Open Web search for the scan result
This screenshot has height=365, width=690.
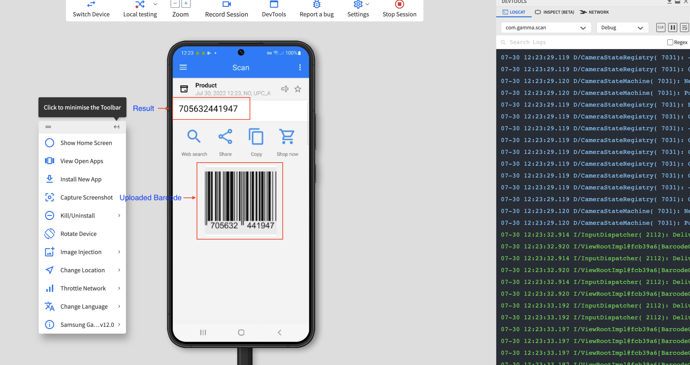(x=194, y=137)
